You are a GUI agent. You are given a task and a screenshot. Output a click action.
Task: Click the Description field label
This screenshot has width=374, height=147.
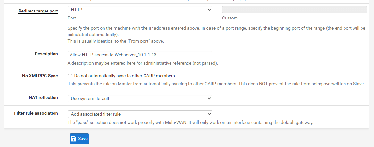(46, 54)
